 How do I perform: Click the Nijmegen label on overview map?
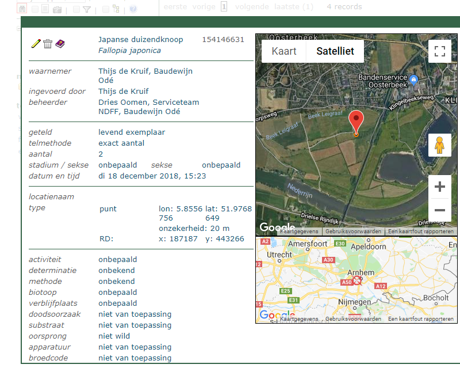[354, 302]
